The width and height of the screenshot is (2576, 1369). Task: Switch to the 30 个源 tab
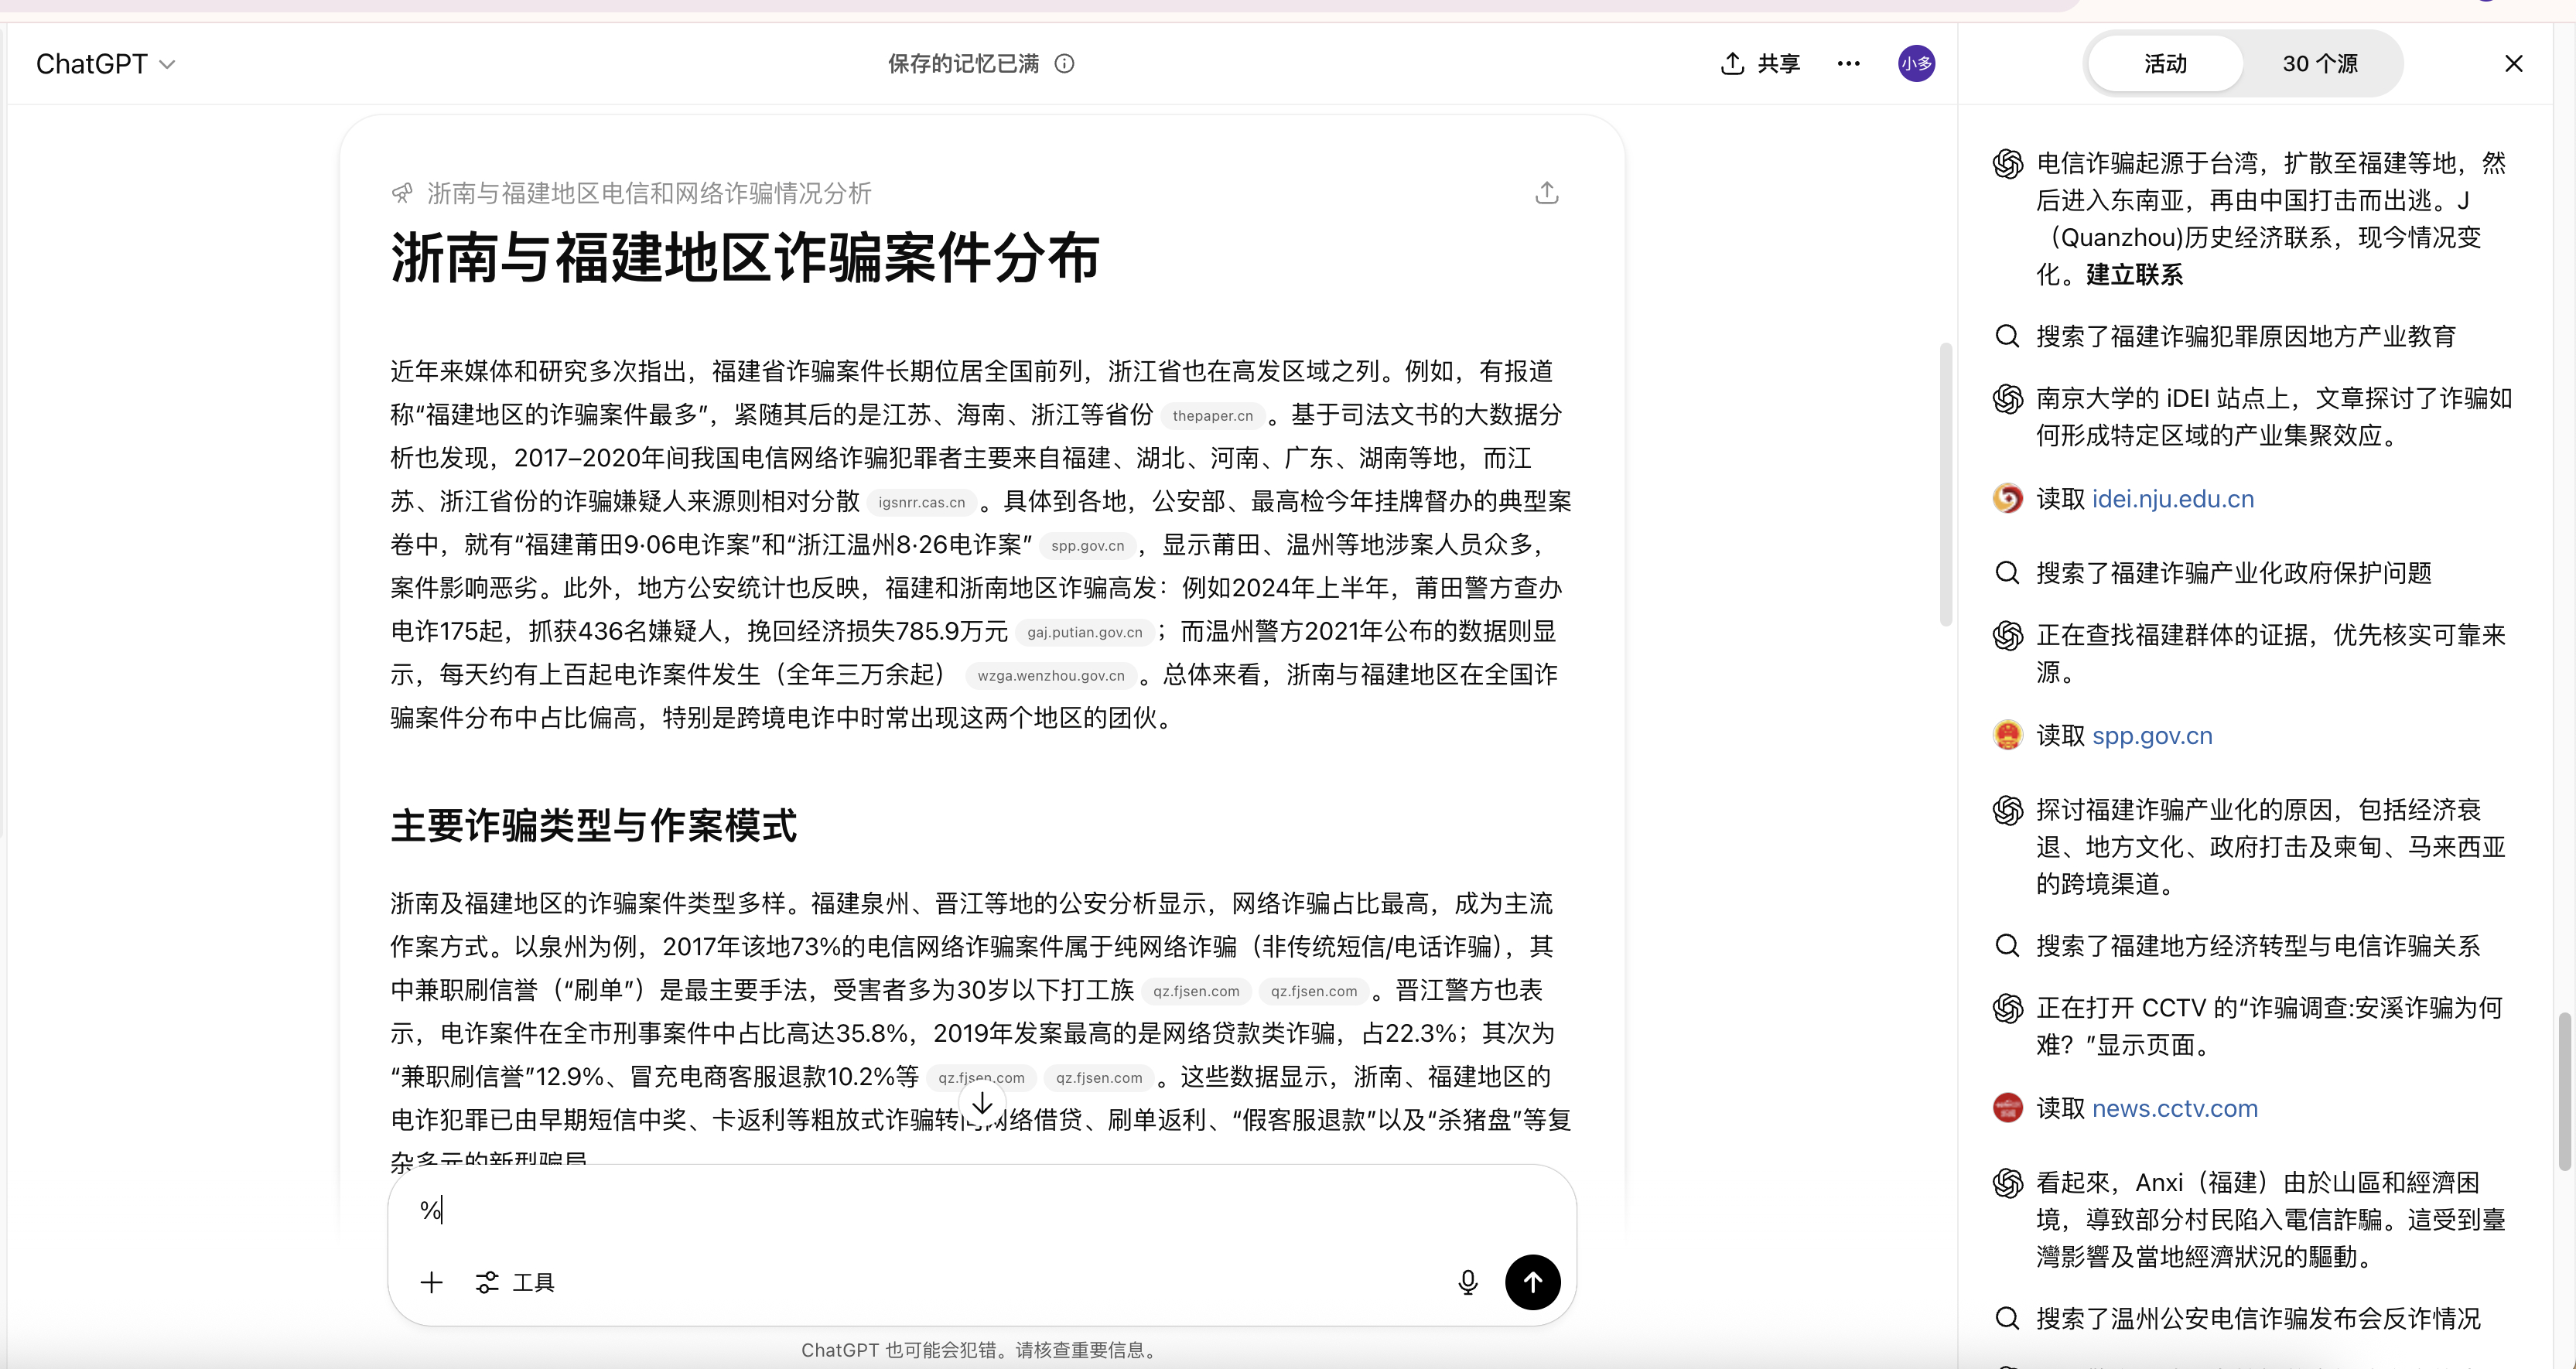point(2319,63)
